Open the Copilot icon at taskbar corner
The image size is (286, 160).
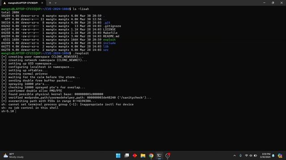pos(280,156)
